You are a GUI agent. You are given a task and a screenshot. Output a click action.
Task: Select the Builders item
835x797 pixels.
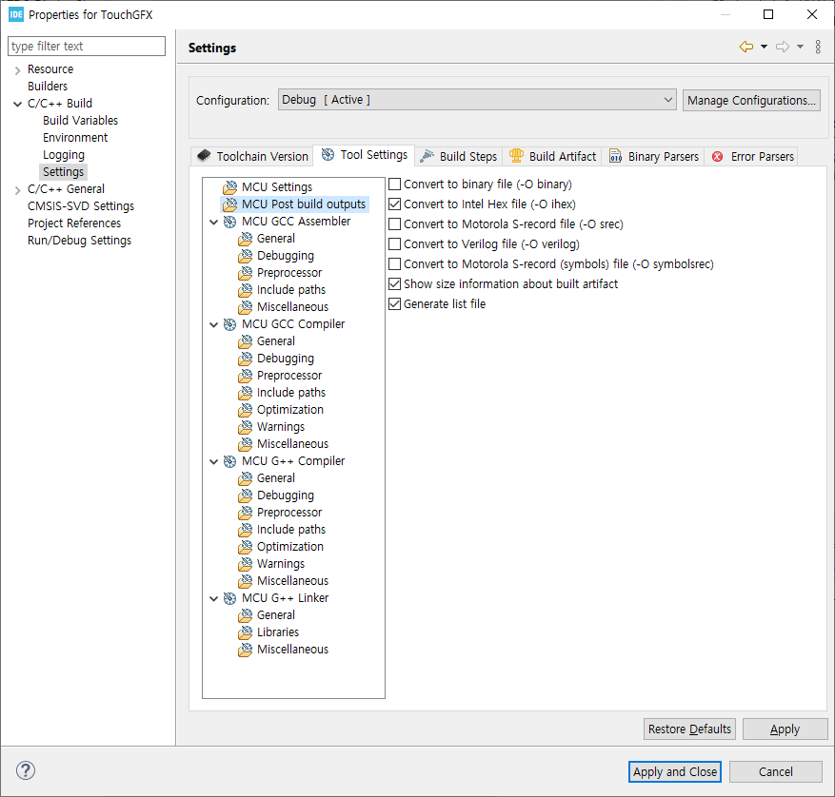coord(48,87)
